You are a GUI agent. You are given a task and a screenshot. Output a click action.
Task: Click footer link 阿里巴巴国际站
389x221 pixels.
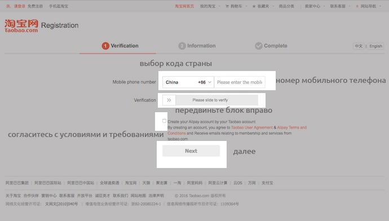point(48,183)
